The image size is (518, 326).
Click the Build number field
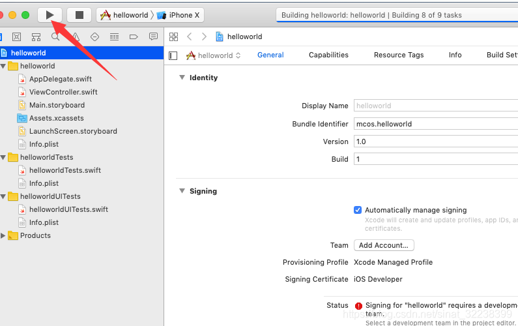pyautogui.click(x=436, y=159)
